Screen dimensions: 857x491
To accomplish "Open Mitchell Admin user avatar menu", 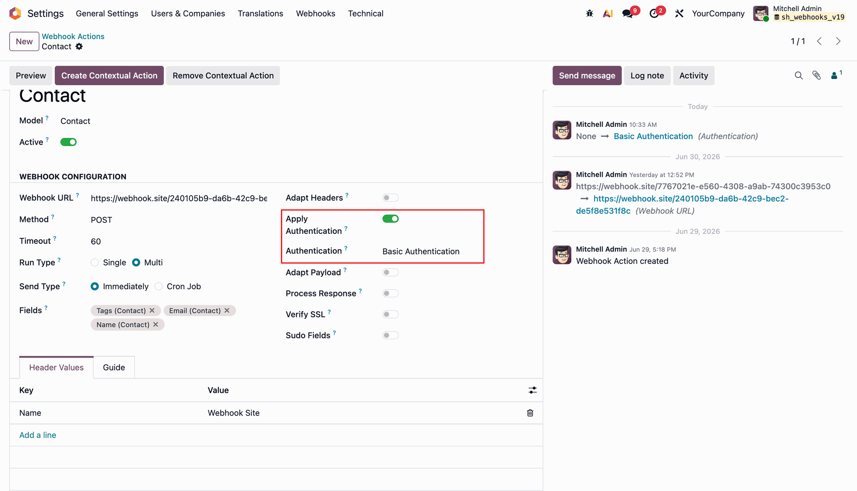I will click(x=761, y=13).
